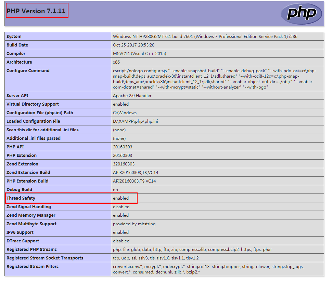Viewport: 333px width, 281px height.
Task: Click the Configure Command label
Action: click(28, 71)
